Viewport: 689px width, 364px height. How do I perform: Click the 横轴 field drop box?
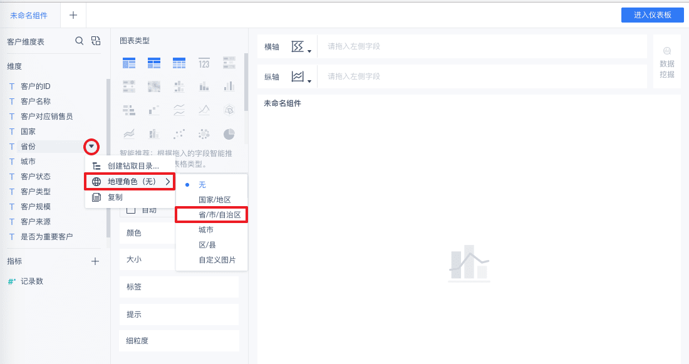click(482, 46)
